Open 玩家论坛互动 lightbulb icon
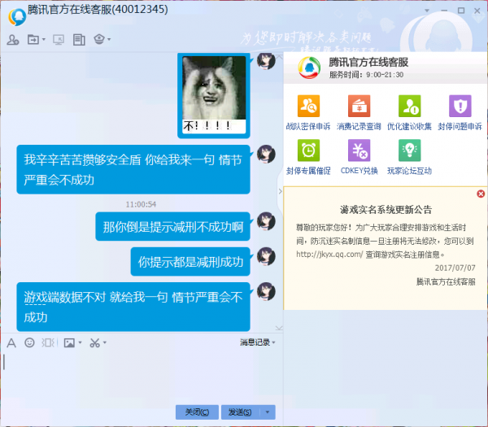Screen dimensions: 488x427 click(410, 150)
